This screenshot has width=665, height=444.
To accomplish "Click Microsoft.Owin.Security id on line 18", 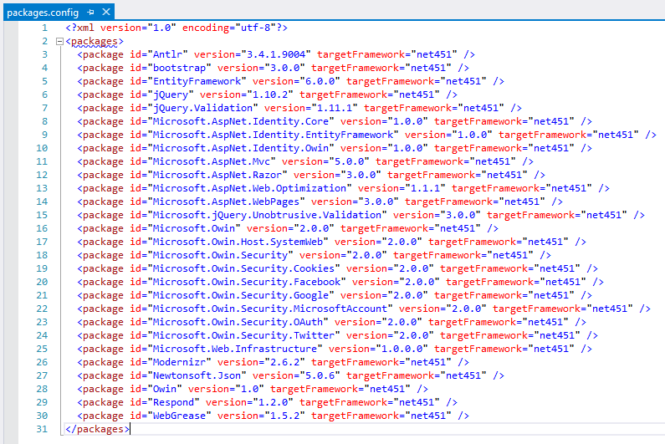I will coord(220,255).
